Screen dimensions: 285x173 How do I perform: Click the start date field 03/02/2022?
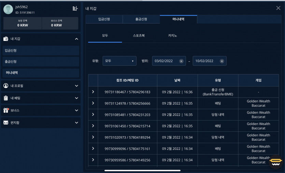[169, 61]
